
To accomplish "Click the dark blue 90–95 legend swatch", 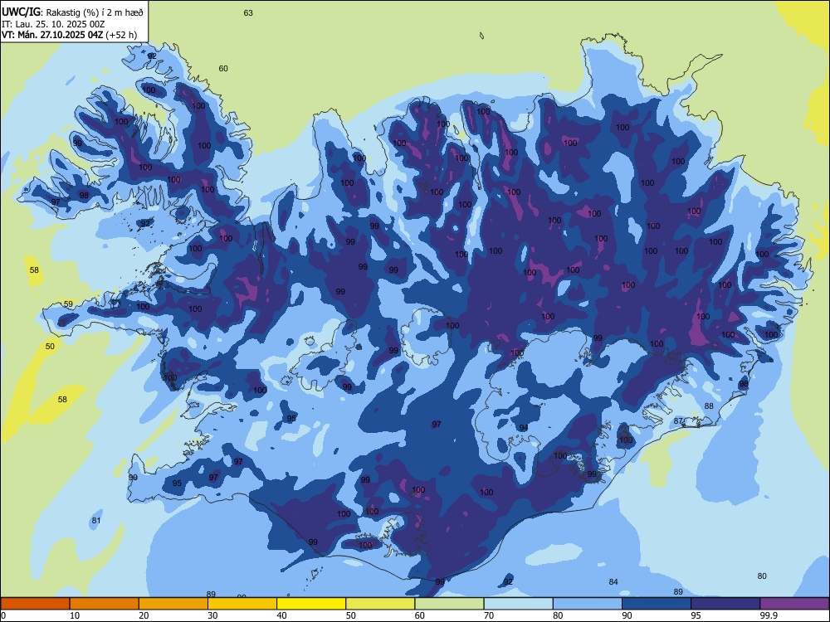I will tap(657, 604).
